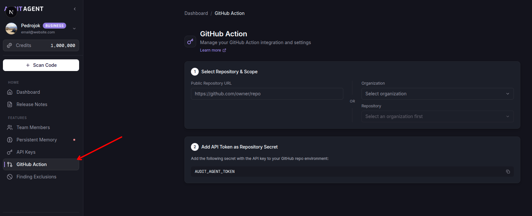Open the Repository dropdown

point(438,116)
